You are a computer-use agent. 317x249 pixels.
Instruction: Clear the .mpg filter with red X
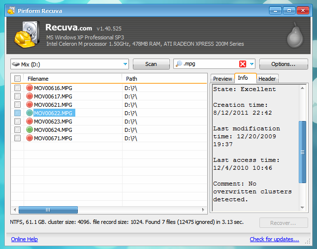tap(242, 64)
